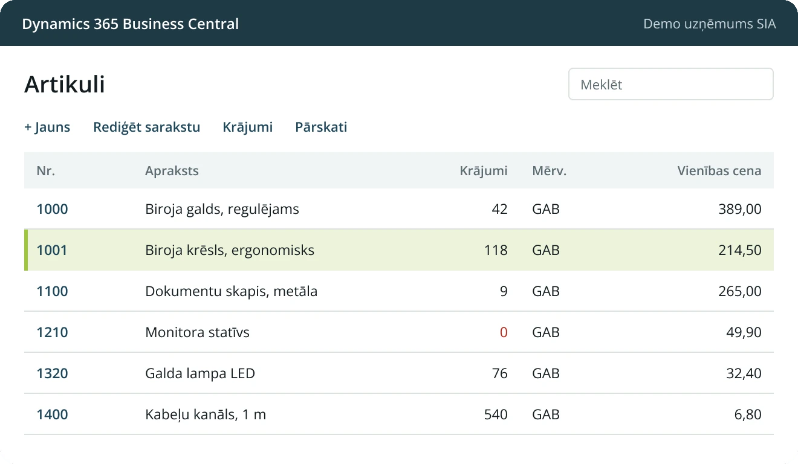Sort by the Apraksts column header
798x464 pixels.
[172, 170]
